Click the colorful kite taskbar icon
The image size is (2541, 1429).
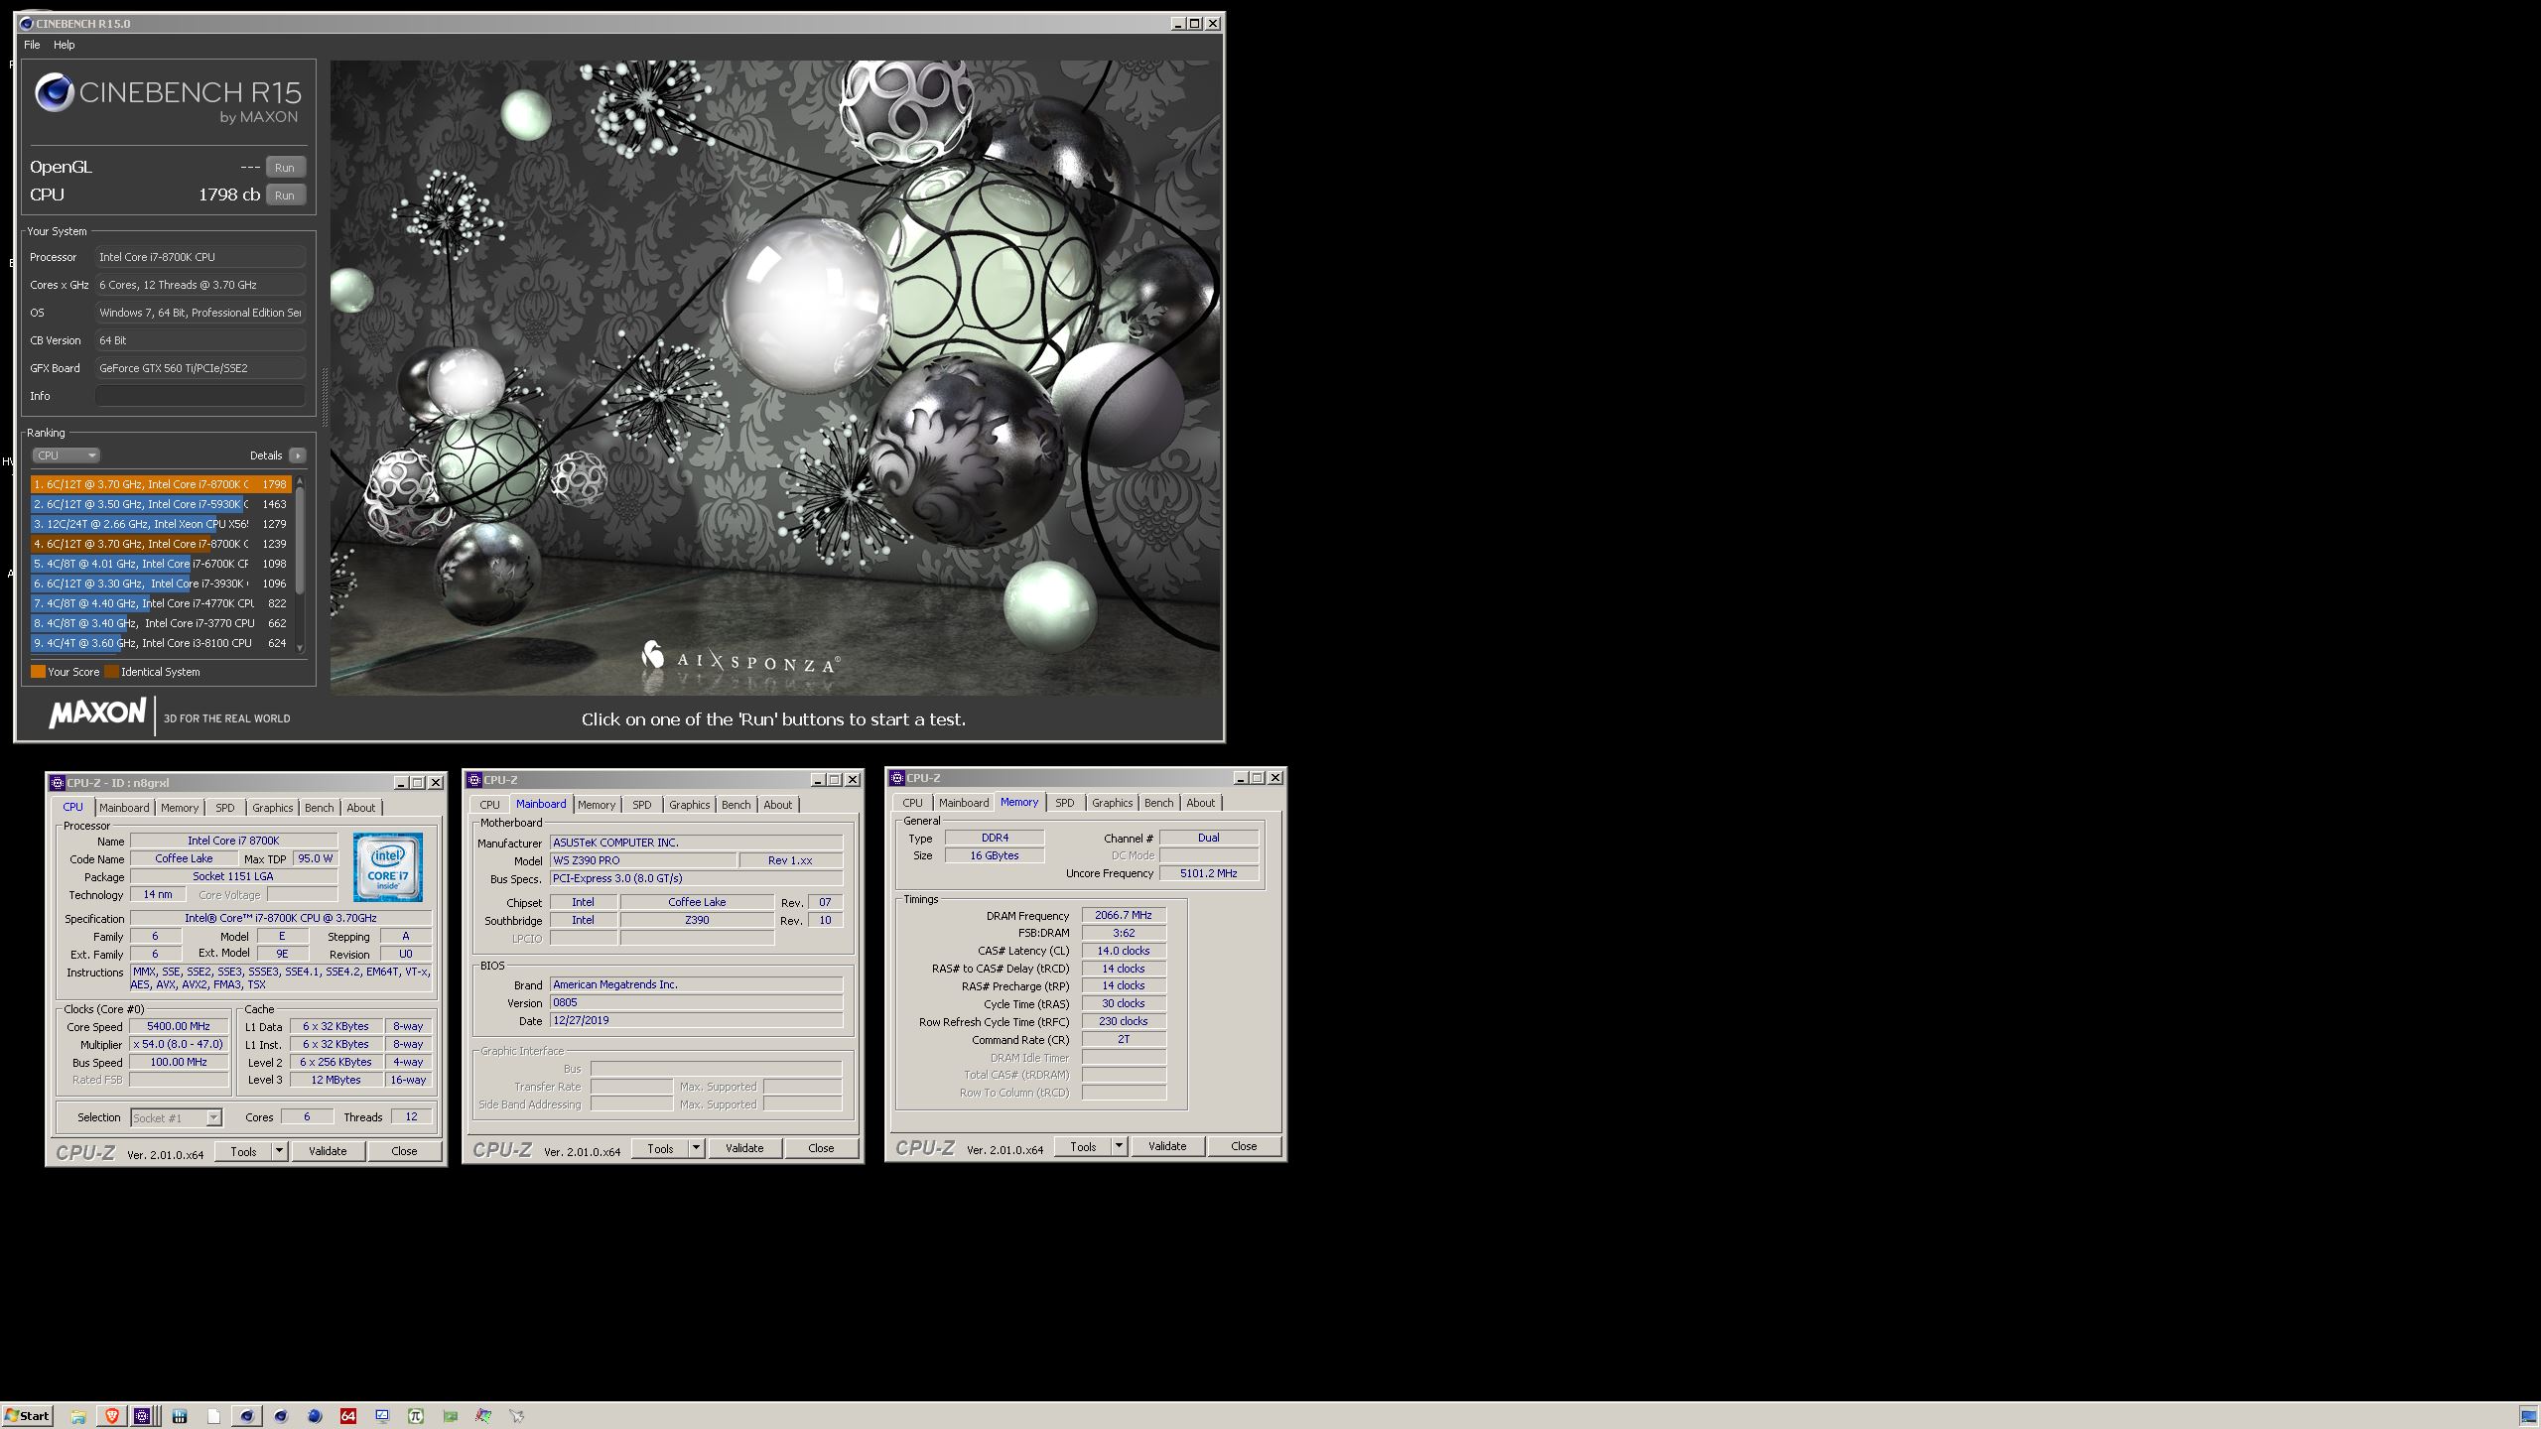click(x=483, y=1416)
